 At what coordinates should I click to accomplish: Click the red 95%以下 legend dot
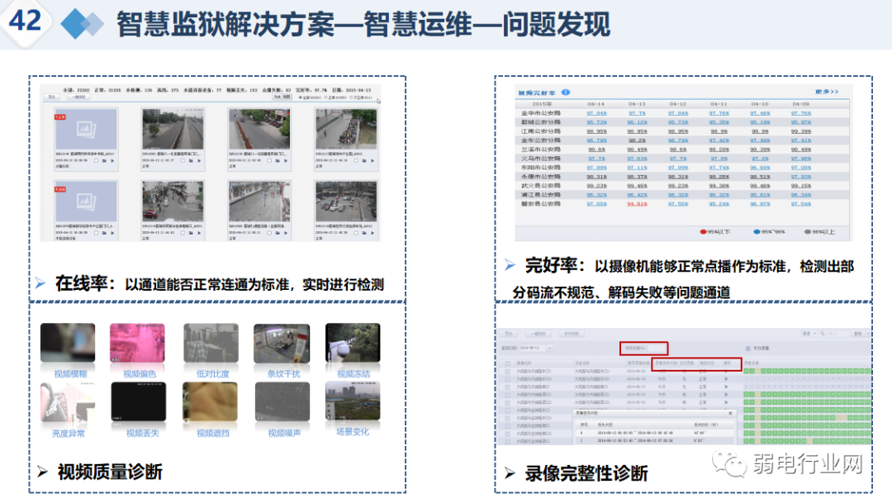(701, 232)
